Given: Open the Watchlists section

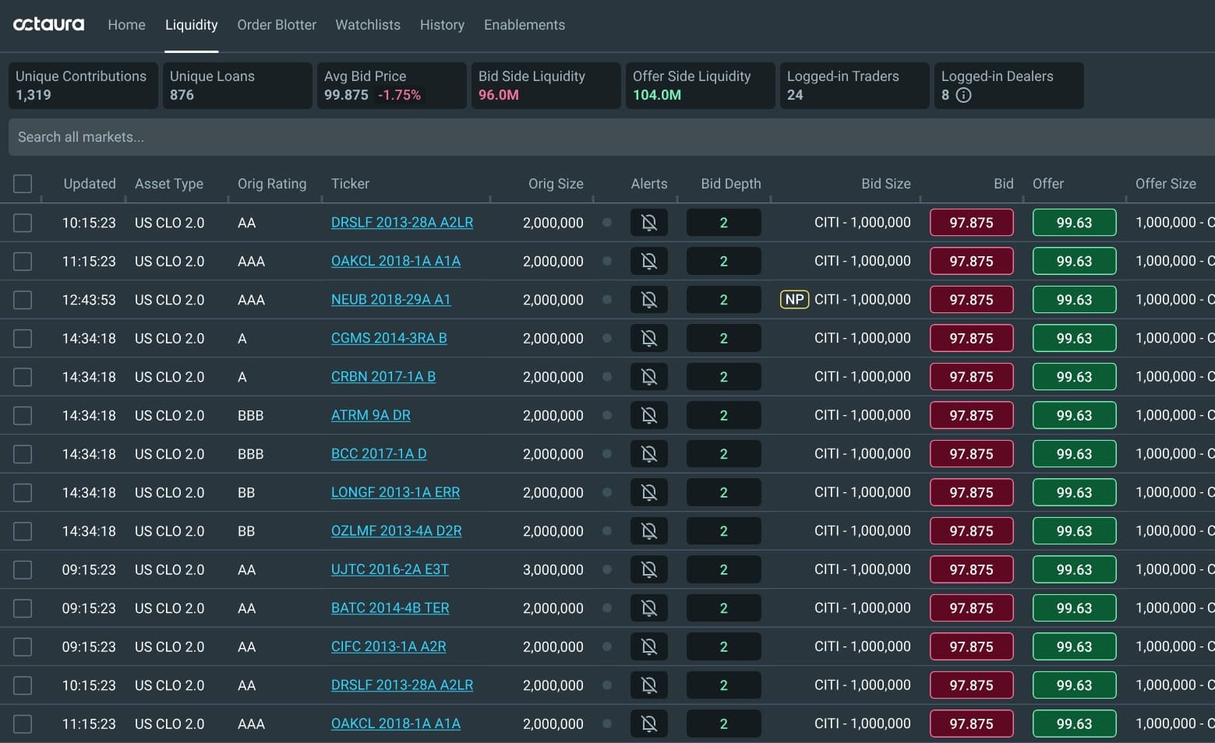Looking at the screenshot, I should click(367, 24).
